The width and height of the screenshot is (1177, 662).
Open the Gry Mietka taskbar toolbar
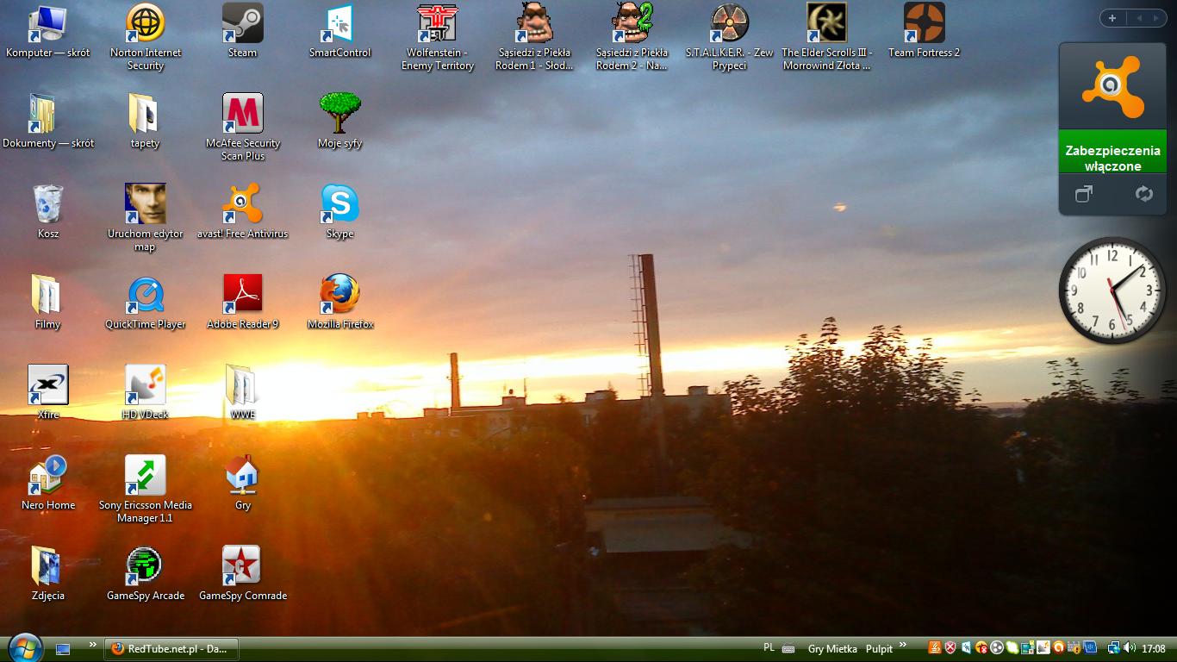(x=831, y=649)
